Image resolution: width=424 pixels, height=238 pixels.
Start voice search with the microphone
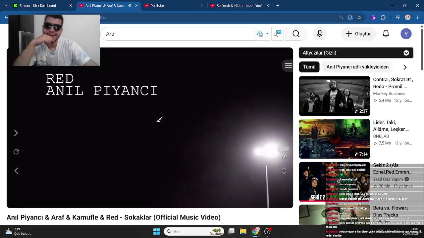(320, 34)
